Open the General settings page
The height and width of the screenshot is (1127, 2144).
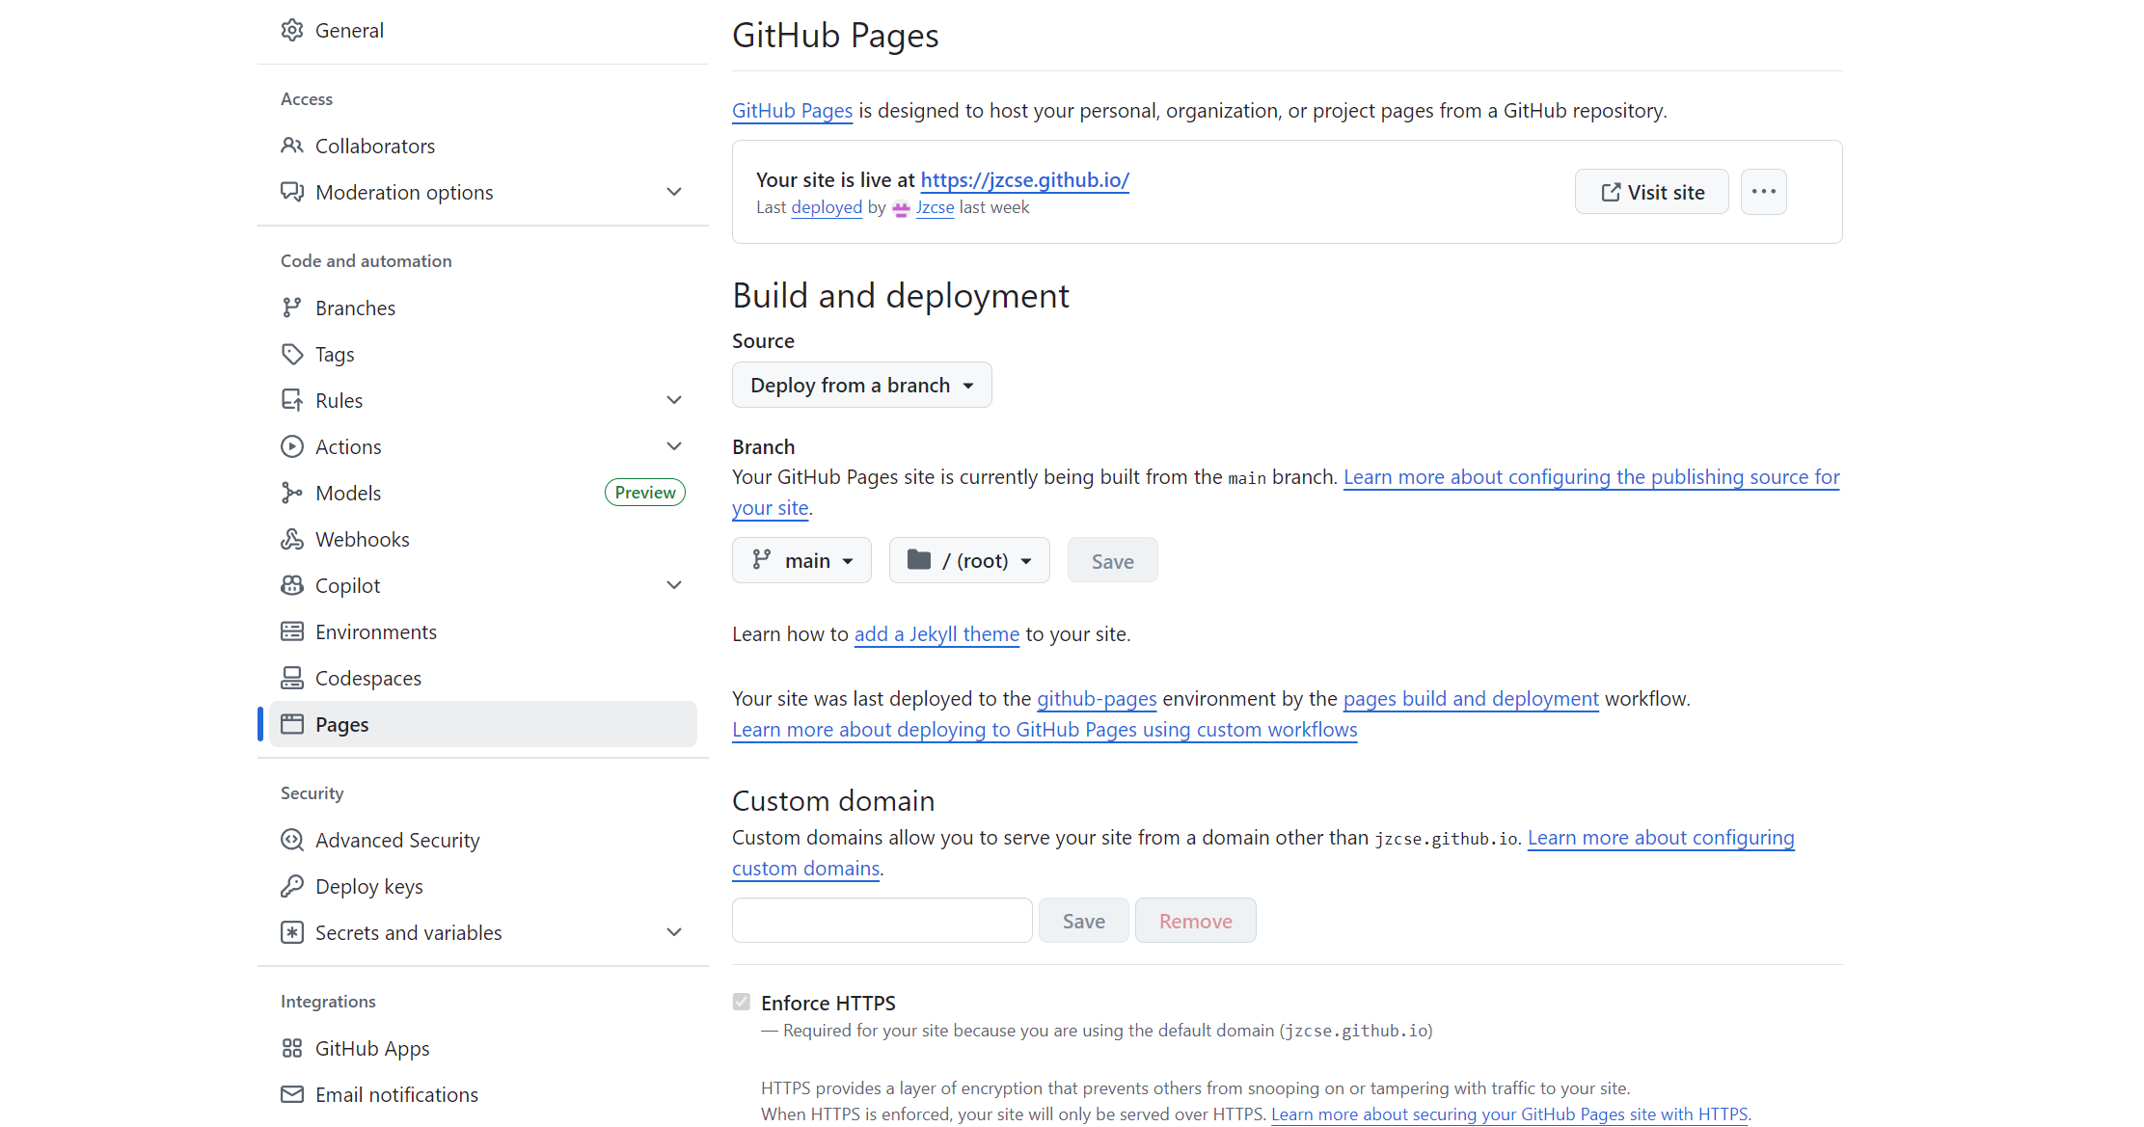(x=349, y=31)
